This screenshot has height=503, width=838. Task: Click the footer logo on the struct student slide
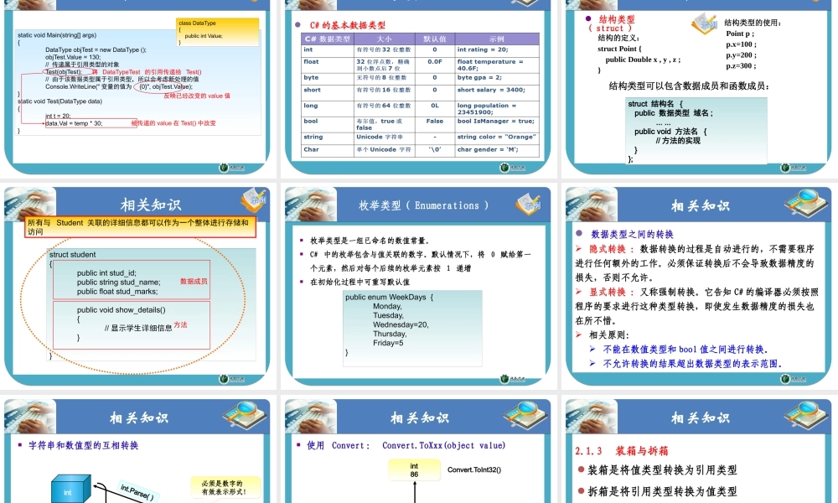(232, 379)
